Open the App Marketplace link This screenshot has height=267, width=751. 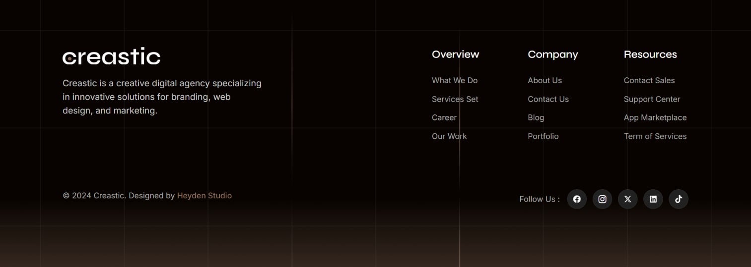tap(655, 117)
